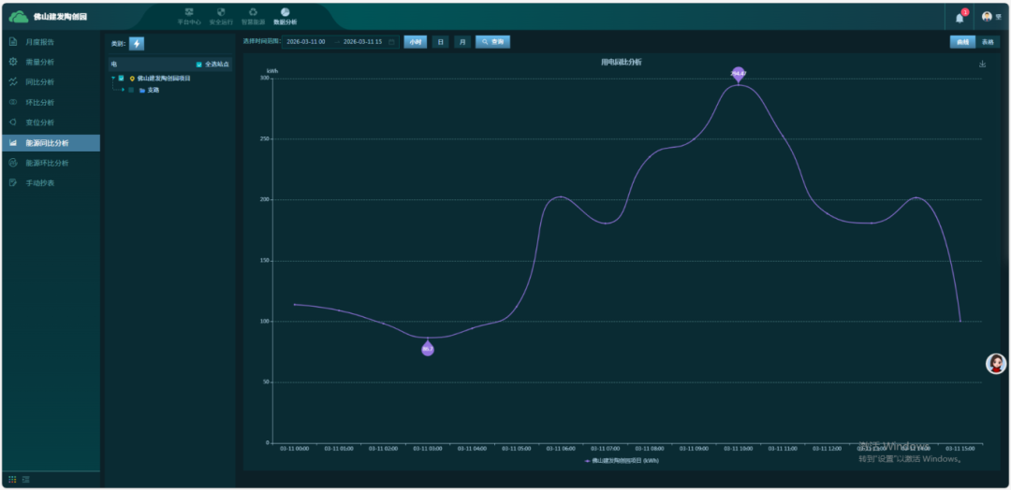
Task: Check the 支路 branch checkbox
Action: 131,90
